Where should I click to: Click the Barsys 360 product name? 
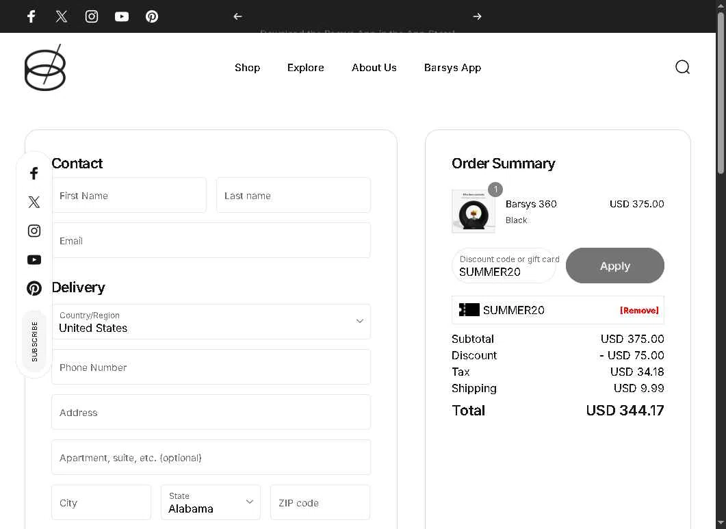(x=531, y=204)
